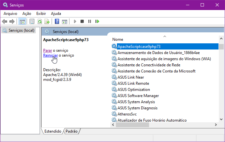The width and height of the screenshot is (225, 142).
Task: Click the Reiniciar service link
Action: pos(51,55)
